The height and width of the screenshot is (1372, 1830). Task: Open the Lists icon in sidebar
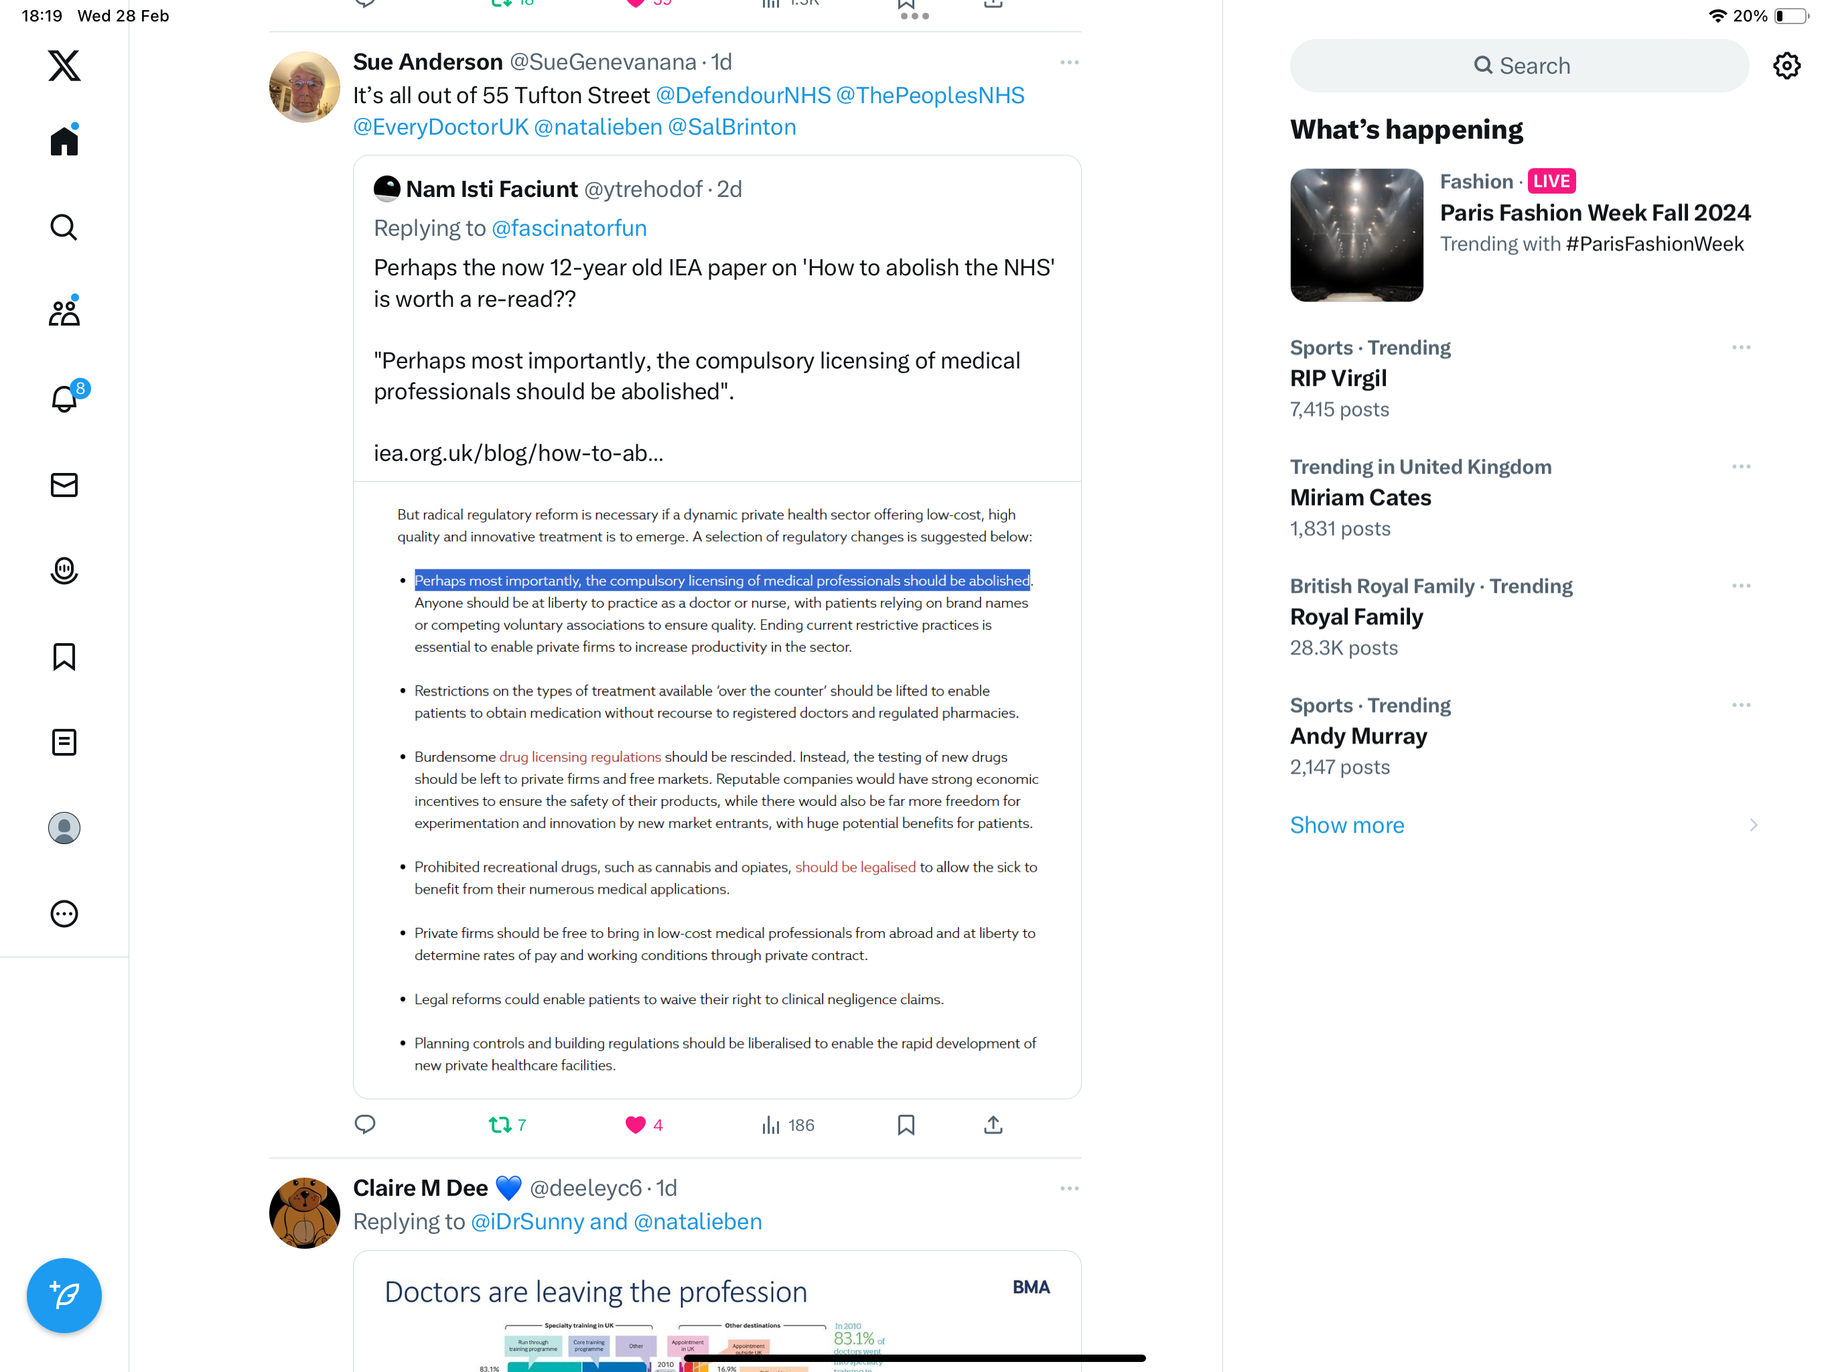(64, 742)
